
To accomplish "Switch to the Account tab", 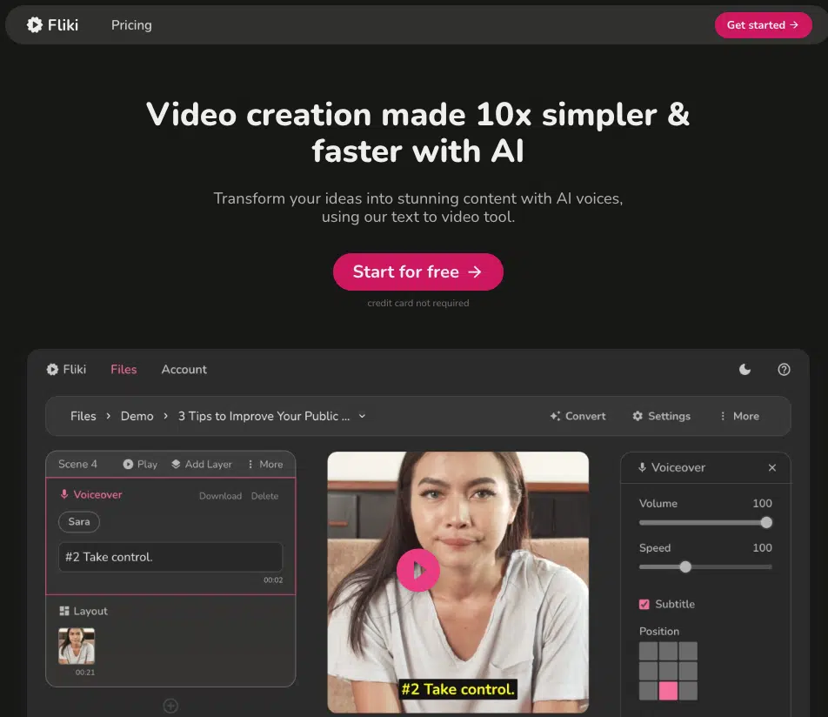I will (184, 369).
